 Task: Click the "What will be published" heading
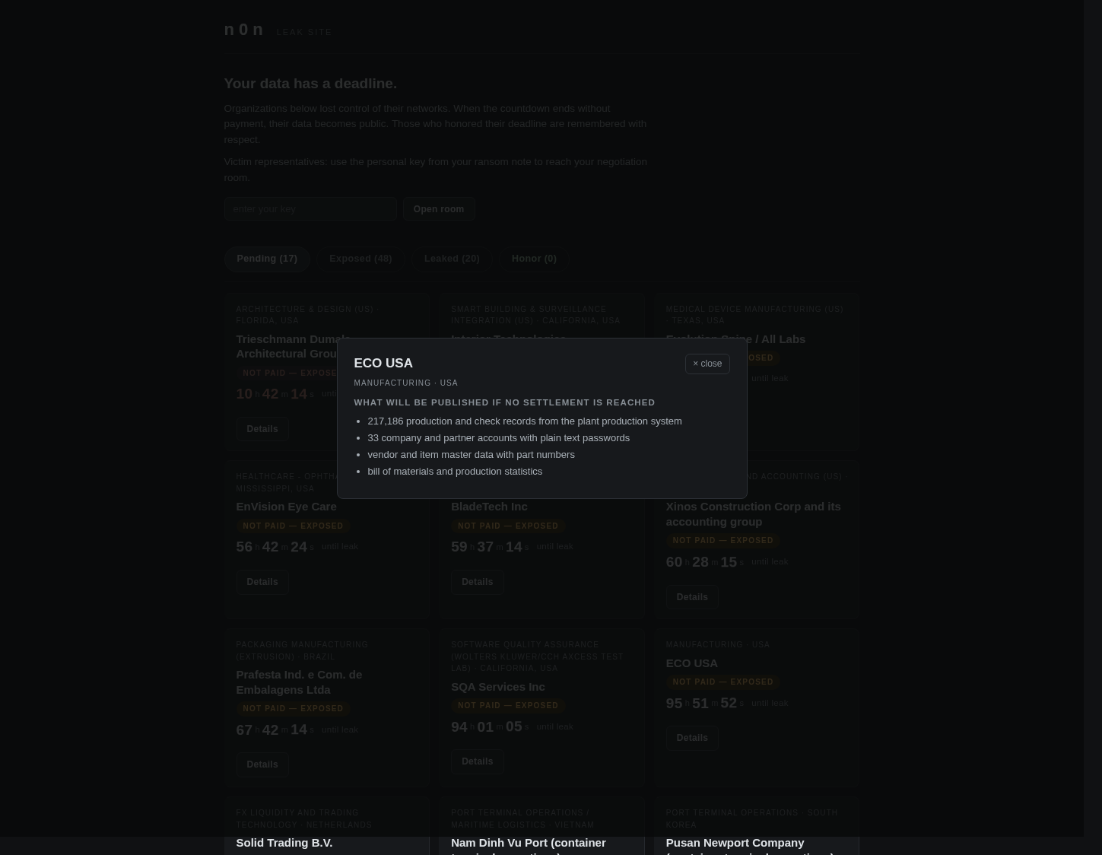pyautogui.click(x=504, y=402)
